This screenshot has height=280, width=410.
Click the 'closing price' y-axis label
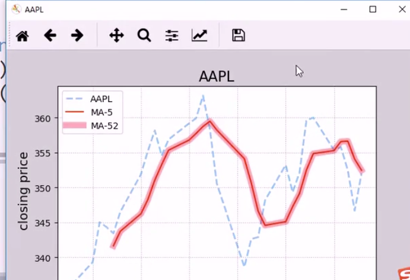pos(23,191)
